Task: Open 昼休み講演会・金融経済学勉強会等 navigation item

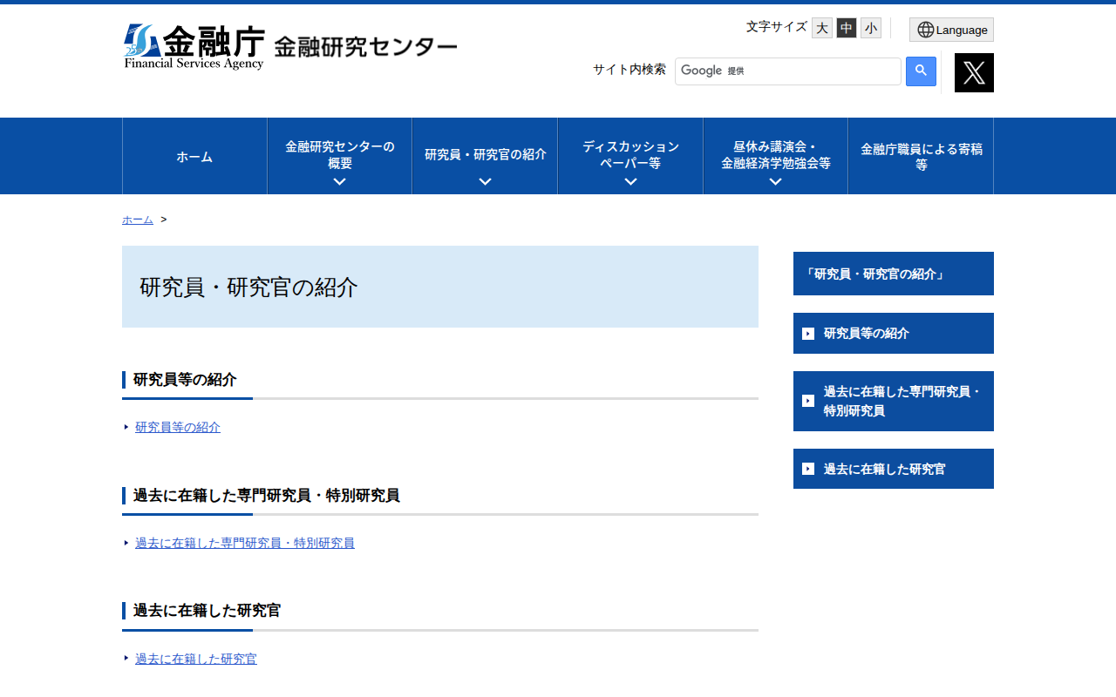Action: pos(776,155)
